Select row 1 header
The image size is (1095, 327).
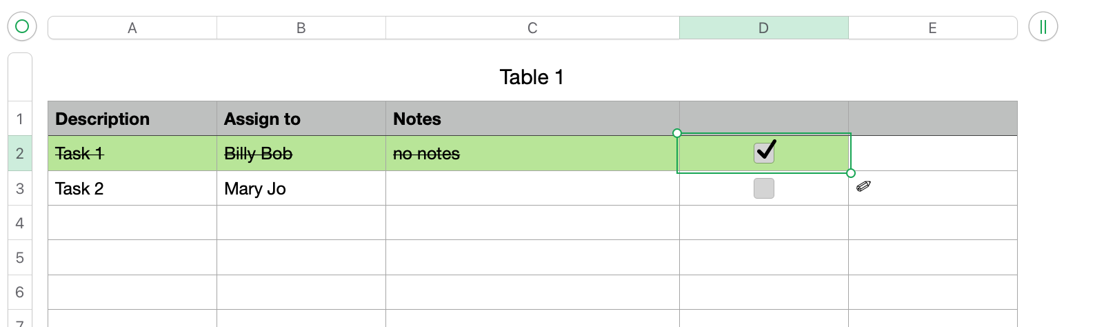tap(20, 119)
